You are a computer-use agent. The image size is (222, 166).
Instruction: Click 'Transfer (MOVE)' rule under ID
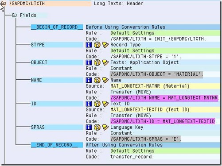131,116
